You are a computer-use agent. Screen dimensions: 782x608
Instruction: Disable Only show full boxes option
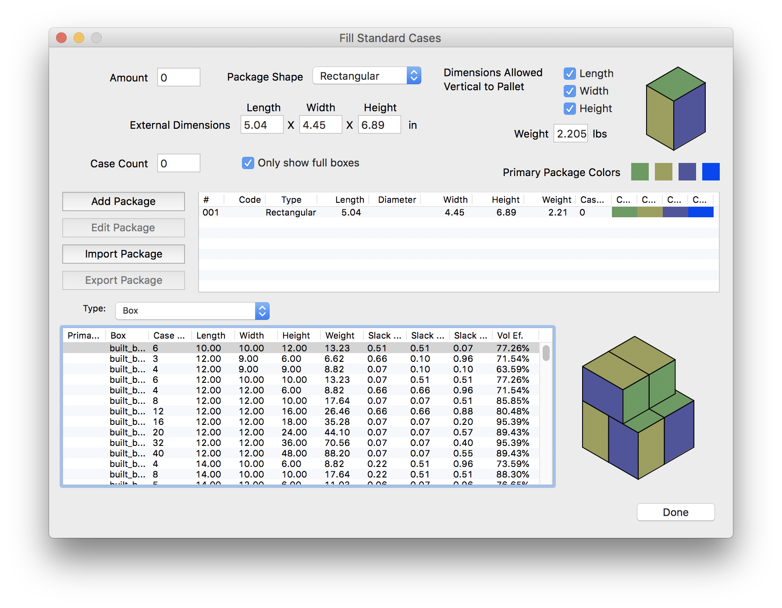(248, 163)
